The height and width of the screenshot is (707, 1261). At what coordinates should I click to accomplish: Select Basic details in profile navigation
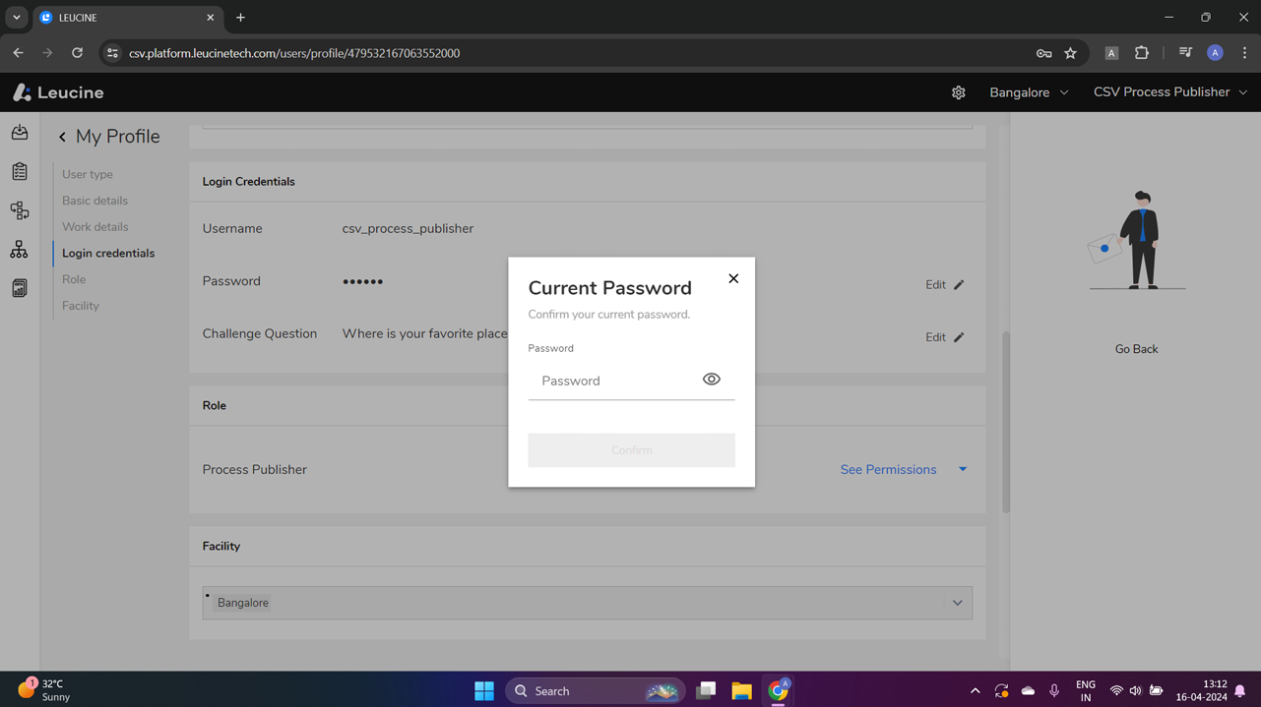(94, 200)
